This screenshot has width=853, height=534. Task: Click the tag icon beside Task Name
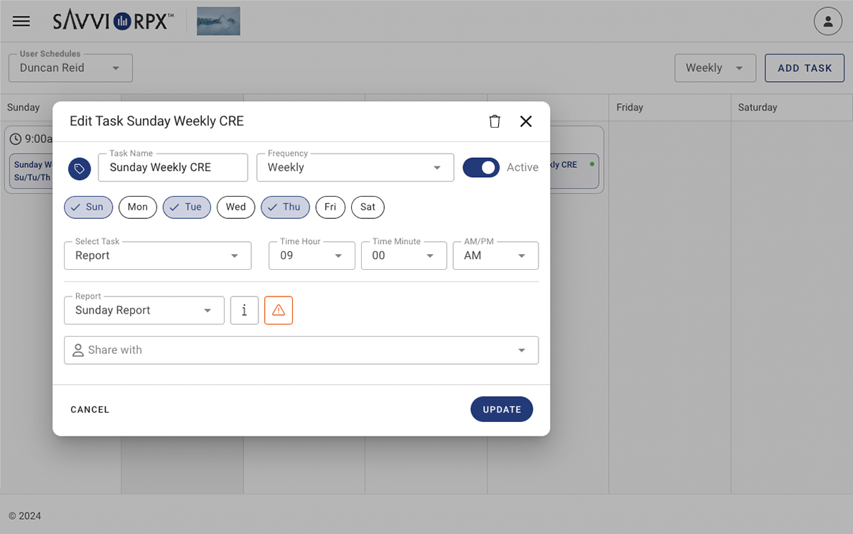[x=79, y=167]
